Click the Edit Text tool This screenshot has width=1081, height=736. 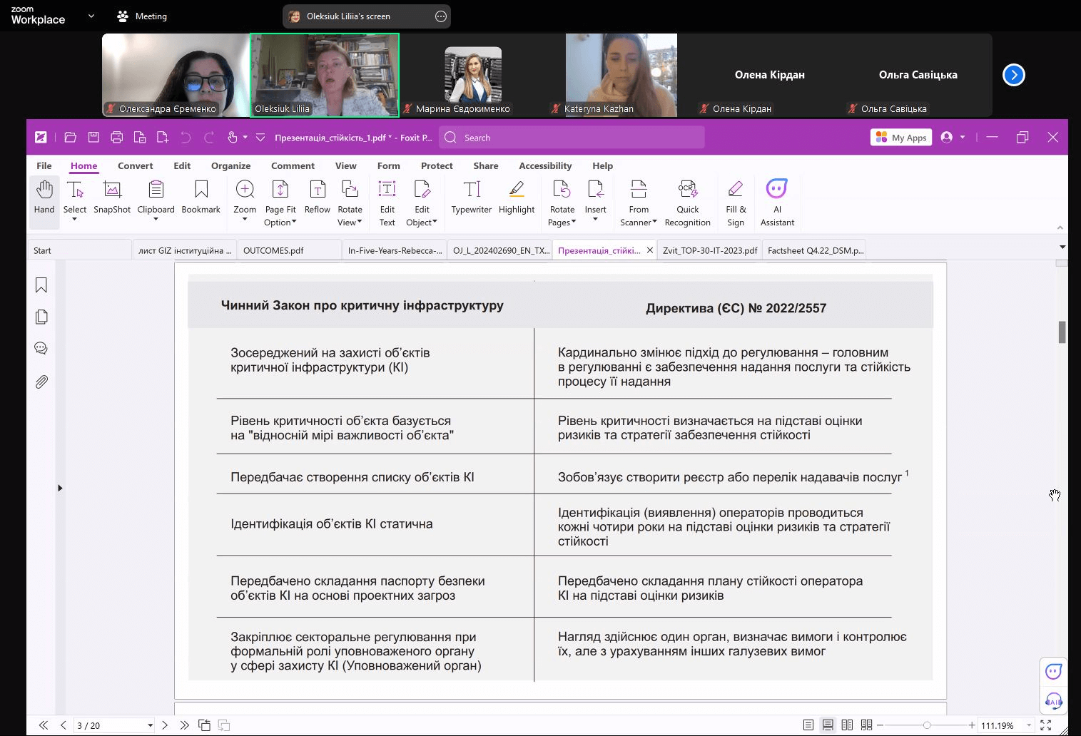tap(387, 203)
